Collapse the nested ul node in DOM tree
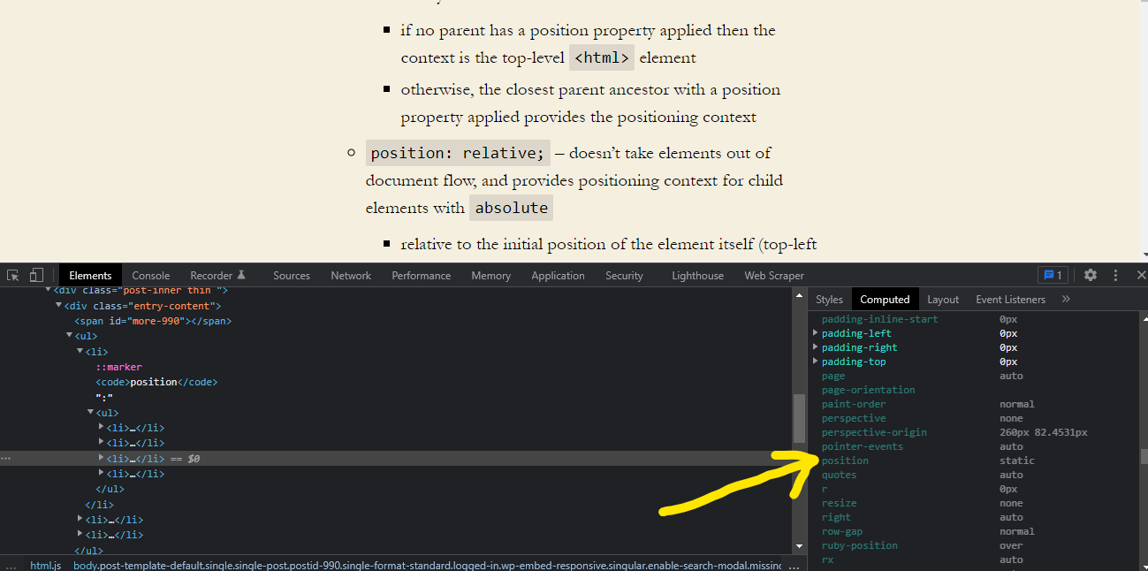 (90, 412)
